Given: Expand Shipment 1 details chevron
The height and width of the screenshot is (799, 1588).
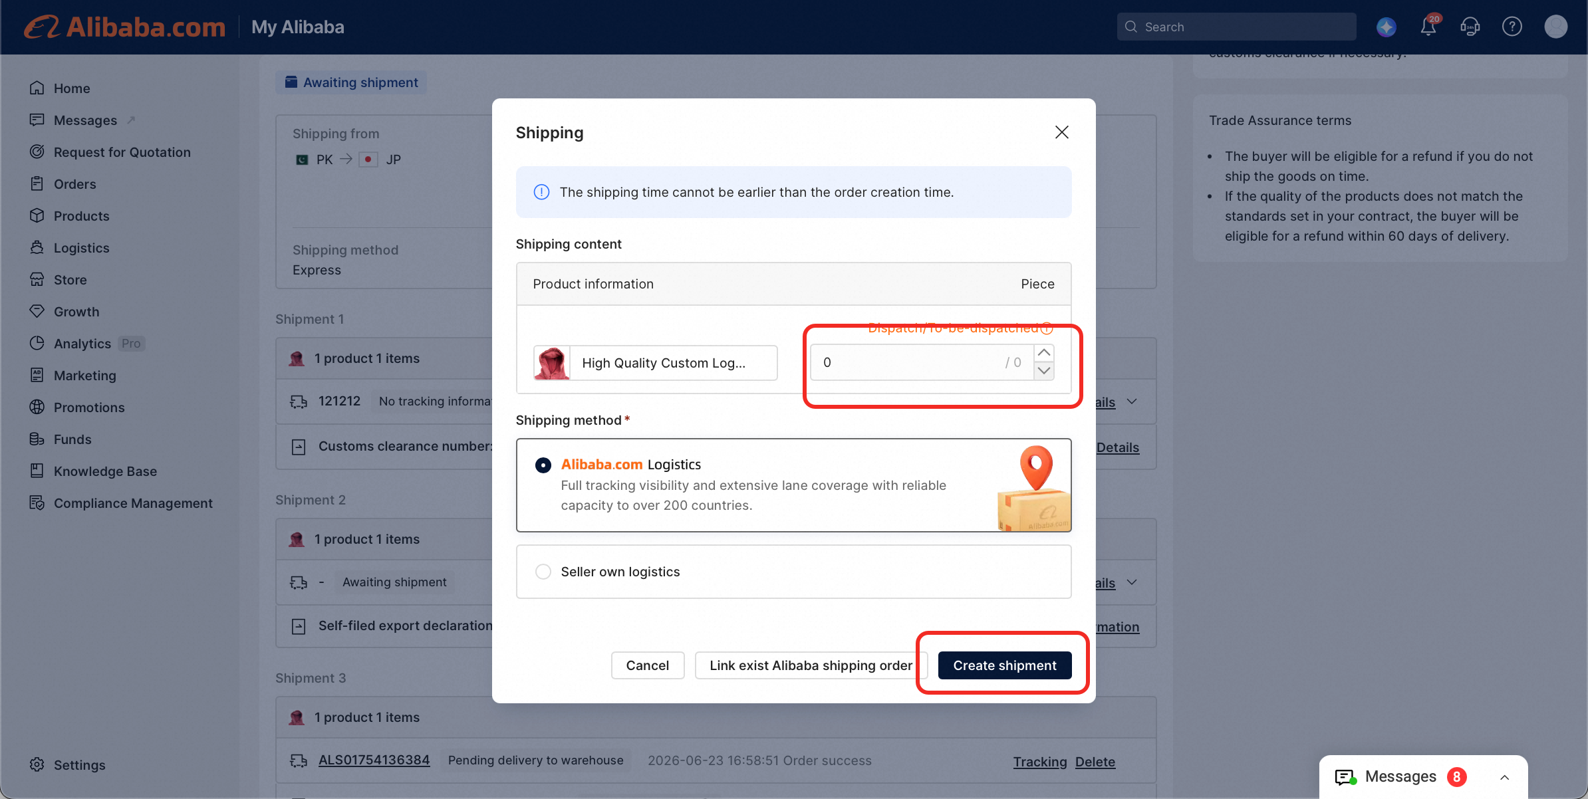Looking at the screenshot, I should [x=1132, y=401].
